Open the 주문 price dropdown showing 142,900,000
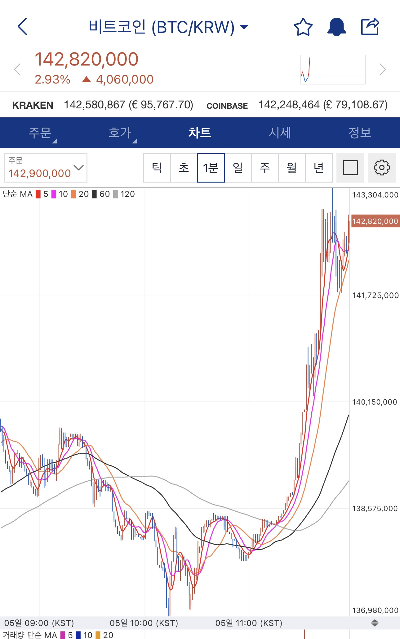Image resolution: width=400 pixels, height=639 pixels. tap(46, 168)
